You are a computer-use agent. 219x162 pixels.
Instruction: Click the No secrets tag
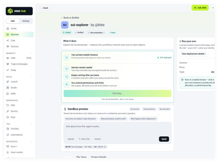click(x=135, y=109)
